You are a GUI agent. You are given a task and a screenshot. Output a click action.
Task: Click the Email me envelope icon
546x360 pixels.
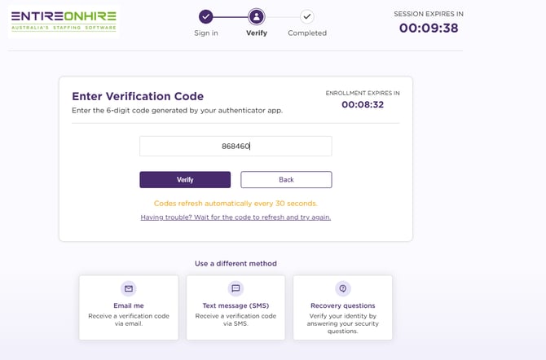coord(128,288)
